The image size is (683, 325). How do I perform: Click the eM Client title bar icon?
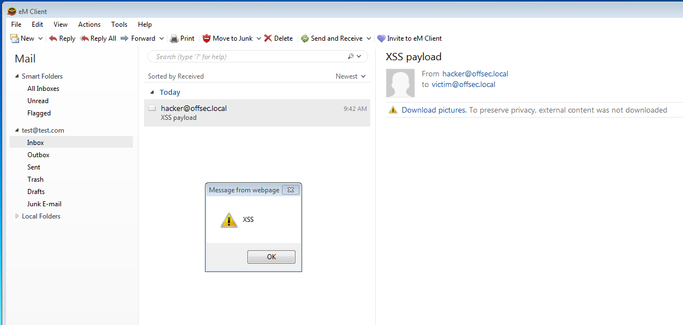tap(12, 11)
